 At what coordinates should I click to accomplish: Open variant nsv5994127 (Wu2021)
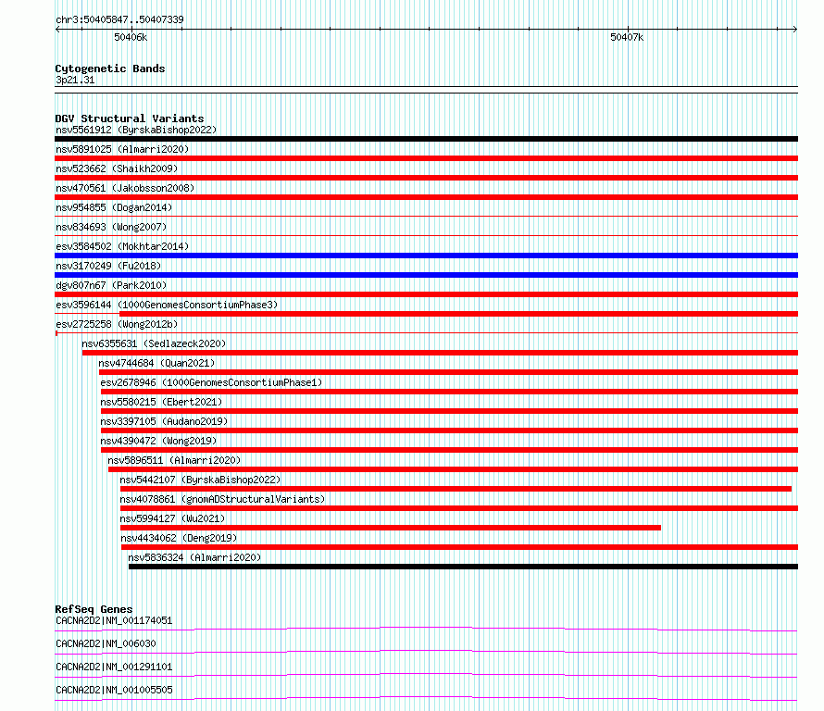172,518
